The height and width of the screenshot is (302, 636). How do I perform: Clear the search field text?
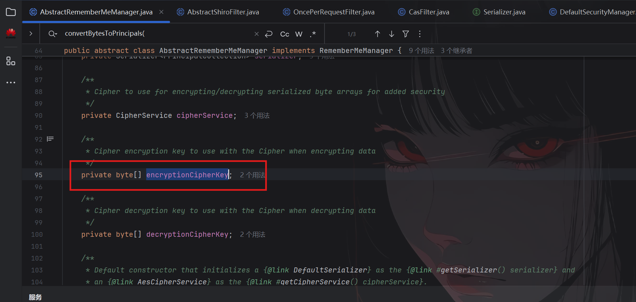point(257,34)
